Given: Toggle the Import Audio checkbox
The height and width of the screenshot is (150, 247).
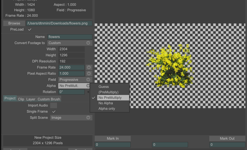Looking at the screenshot, I should click(x=53, y=106).
